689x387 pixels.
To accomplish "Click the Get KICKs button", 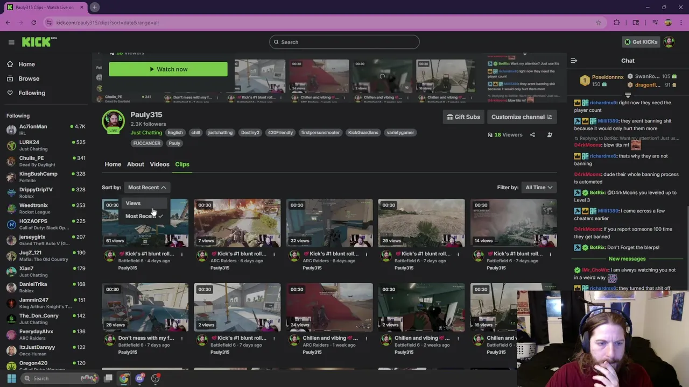I will pos(641,42).
